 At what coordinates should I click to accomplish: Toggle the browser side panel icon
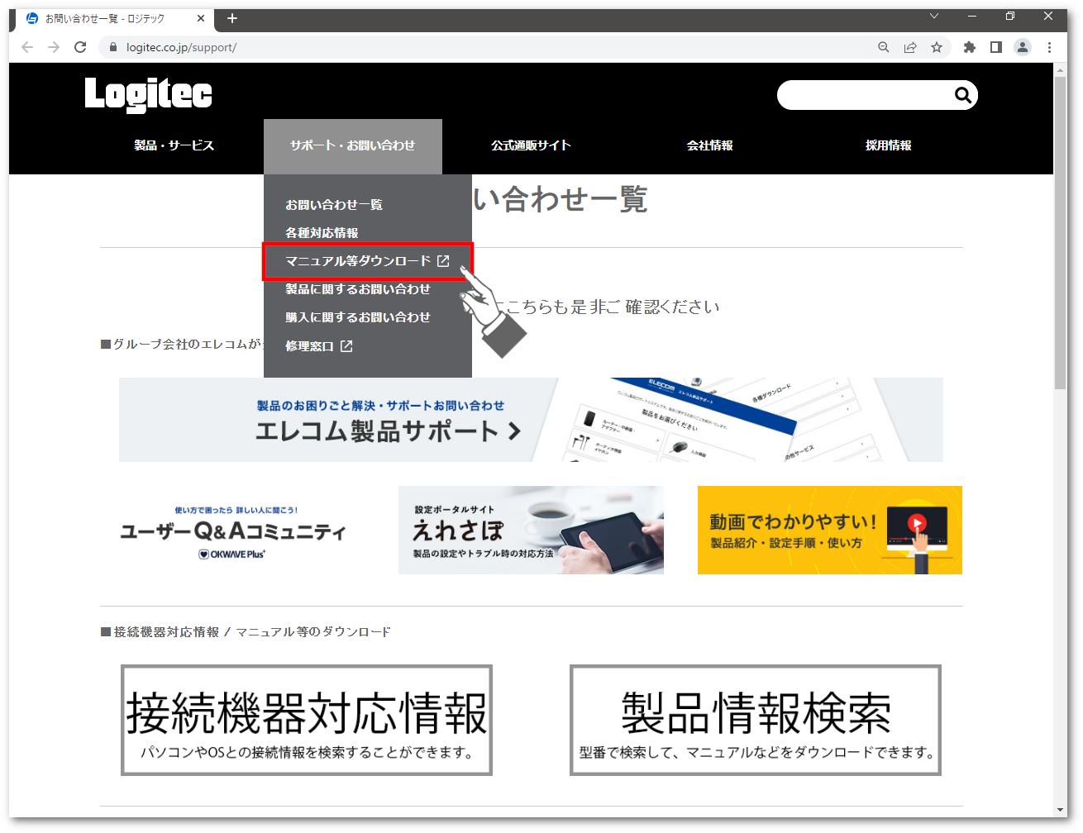pos(996,47)
